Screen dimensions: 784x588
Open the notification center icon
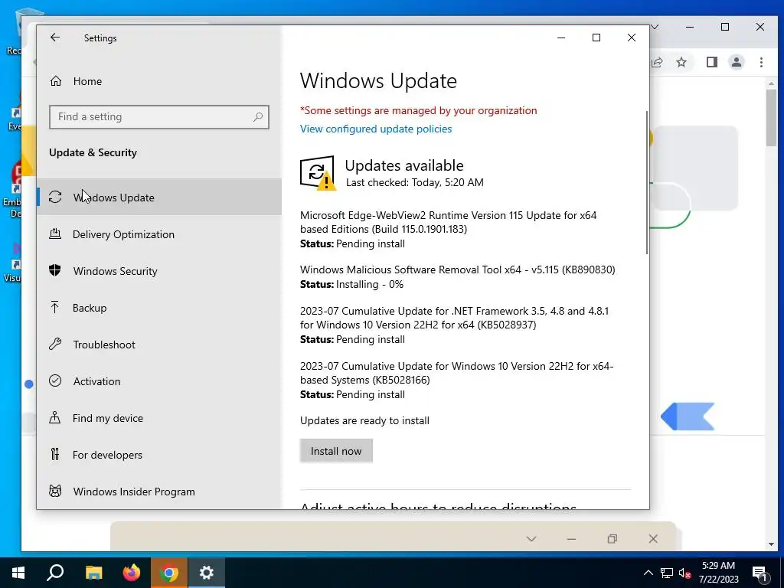coord(759,573)
